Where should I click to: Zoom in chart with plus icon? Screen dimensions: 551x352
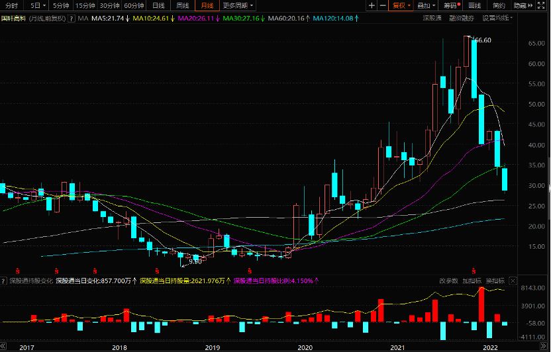(x=372, y=5)
